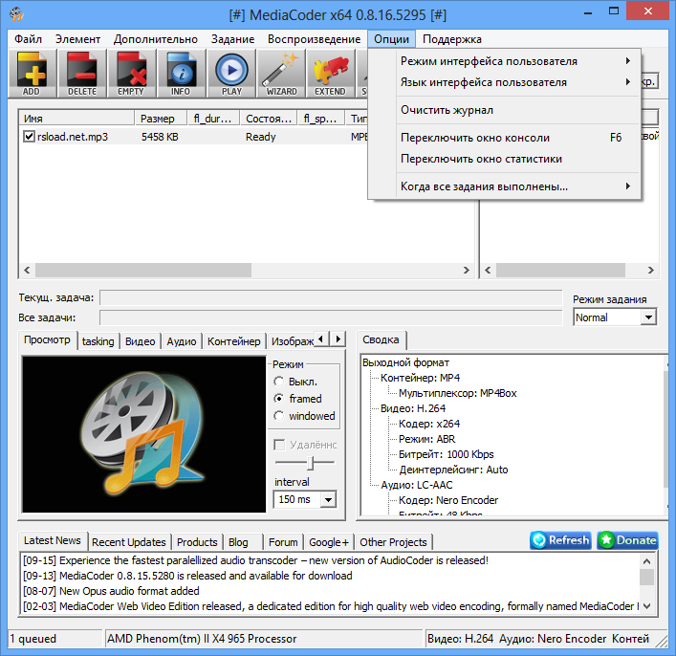Select the Сводка tab
Viewport: 676px width, 656px height.
click(x=381, y=339)
